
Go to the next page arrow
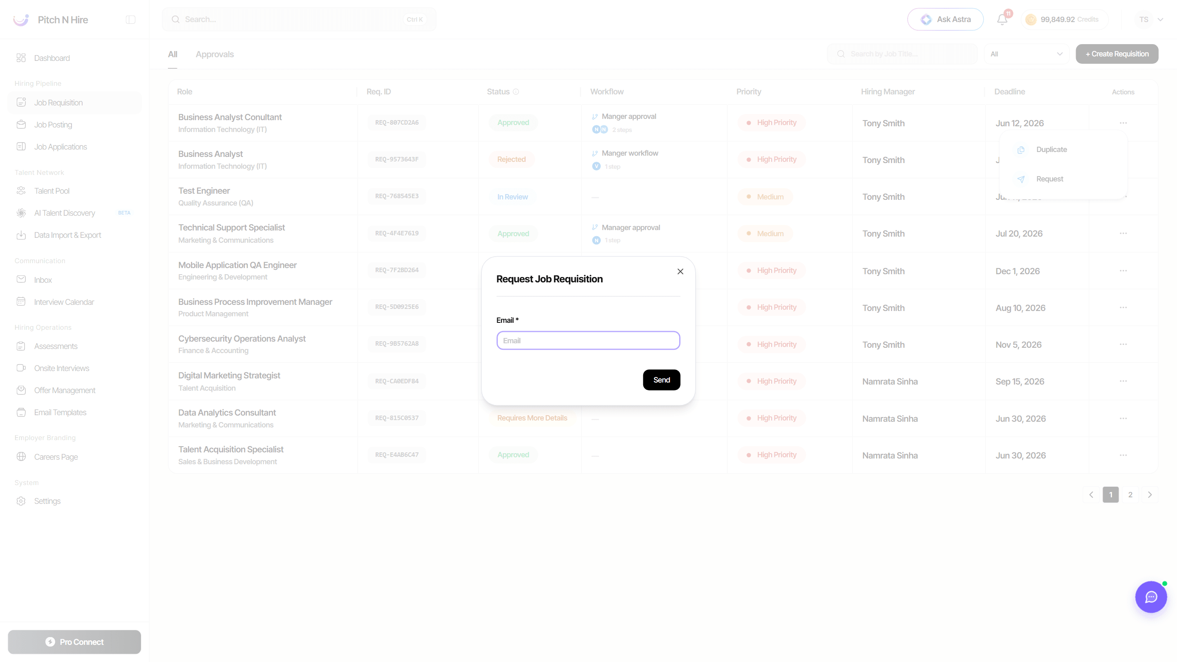click(x=1150, y=494)
